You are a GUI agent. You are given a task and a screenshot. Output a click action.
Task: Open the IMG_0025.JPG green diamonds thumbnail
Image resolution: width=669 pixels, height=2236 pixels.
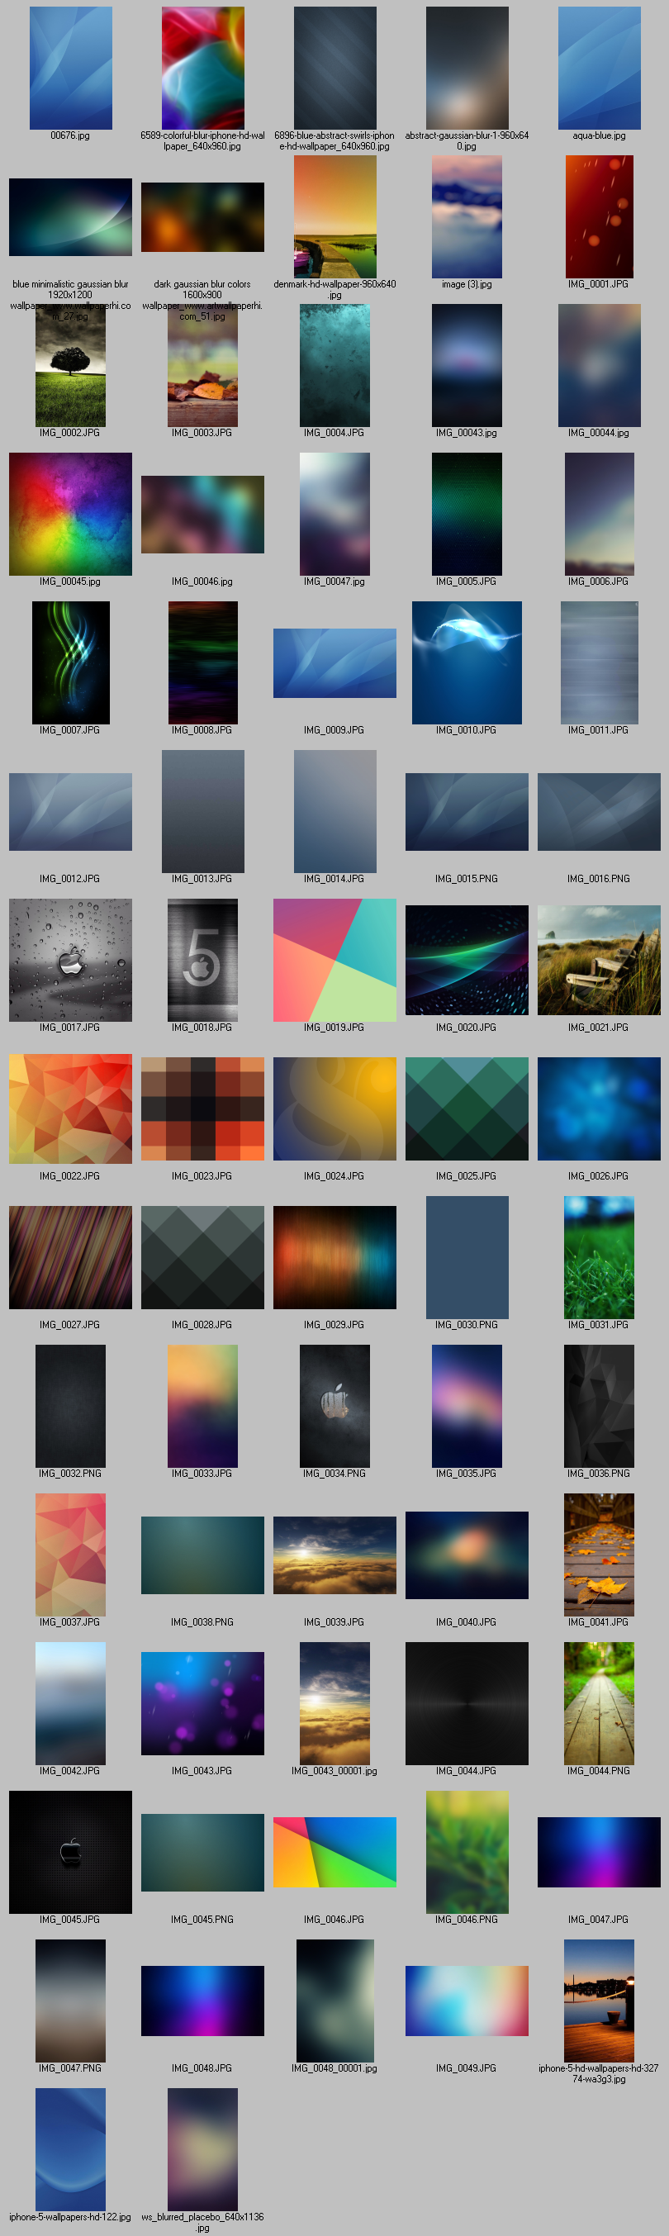pos(467,1109)
